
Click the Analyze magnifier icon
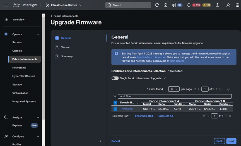[x=6, y=117]
